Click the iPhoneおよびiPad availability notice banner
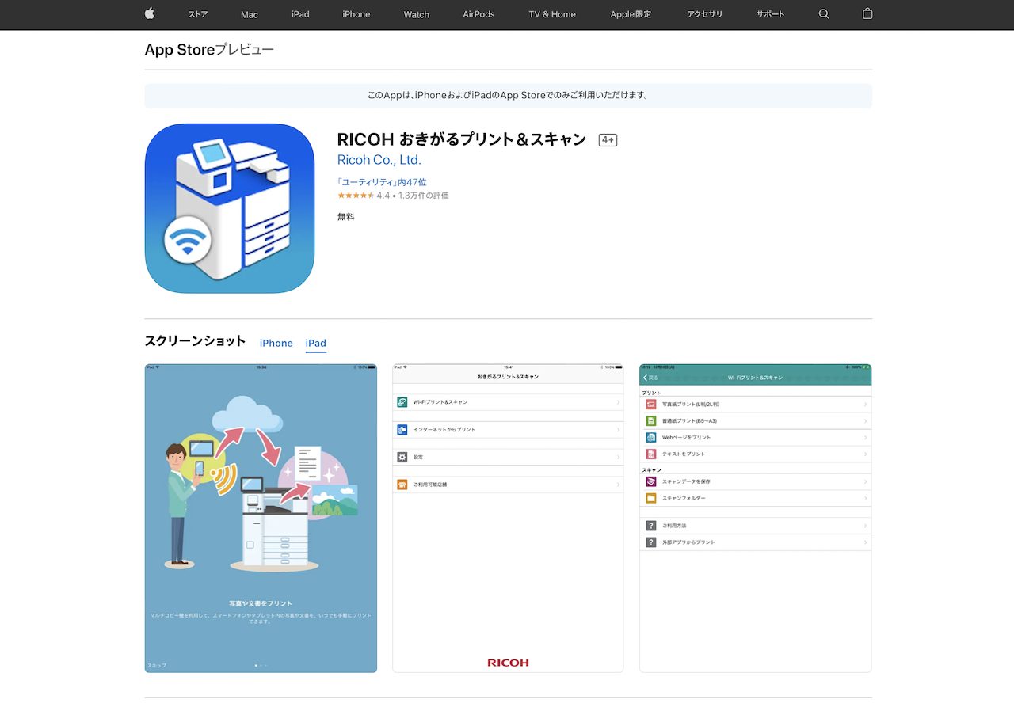 (508, 95)
